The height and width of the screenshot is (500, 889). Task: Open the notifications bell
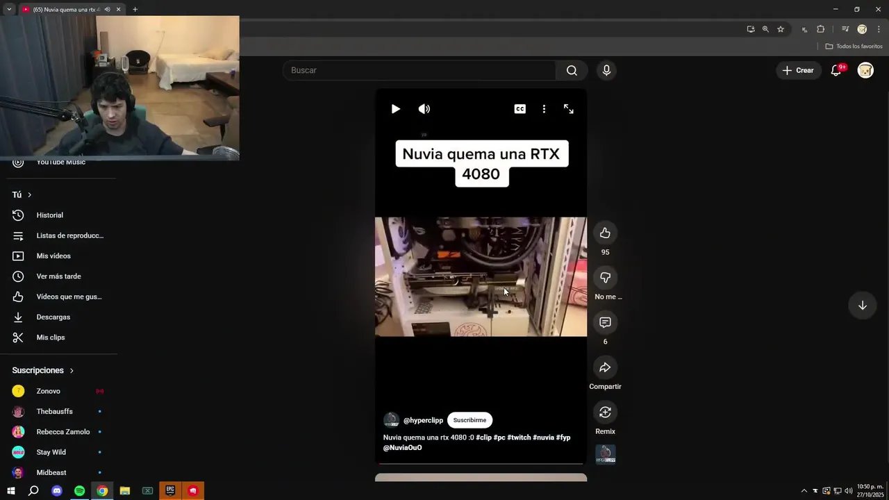coord(836,70)
